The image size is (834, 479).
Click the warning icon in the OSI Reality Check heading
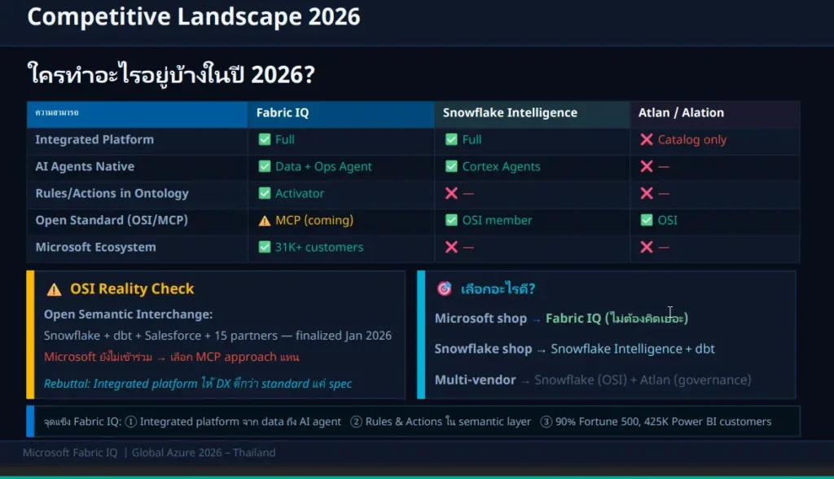click(54, 289)
